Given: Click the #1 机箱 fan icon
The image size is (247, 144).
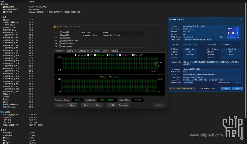Looking at the screenshot, I should point(4,120).
